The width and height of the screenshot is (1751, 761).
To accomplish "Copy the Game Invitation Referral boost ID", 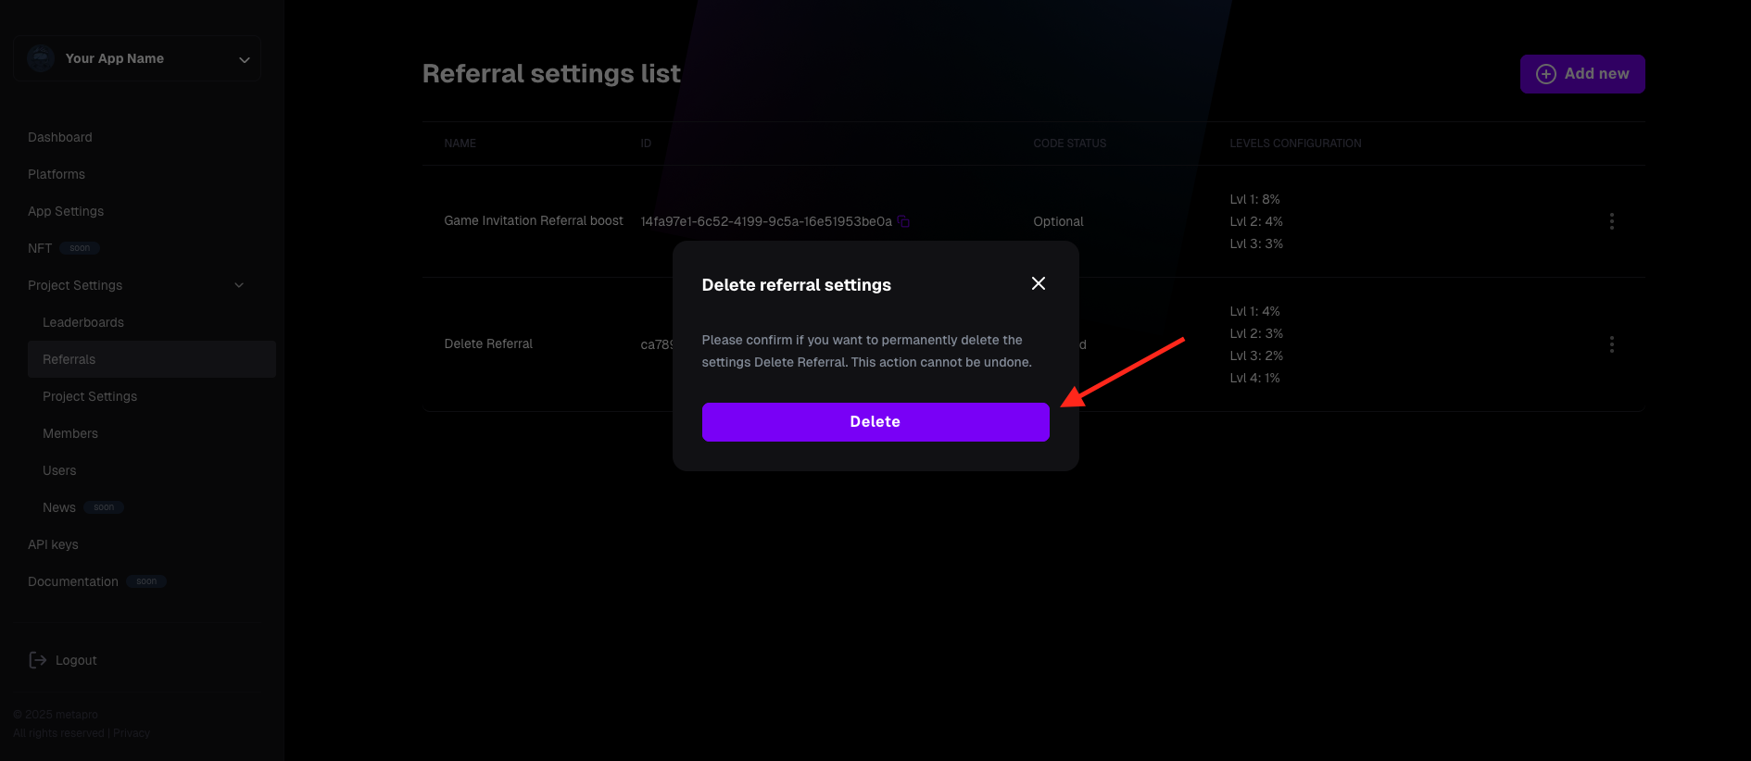I will click(x=903, y=221).
